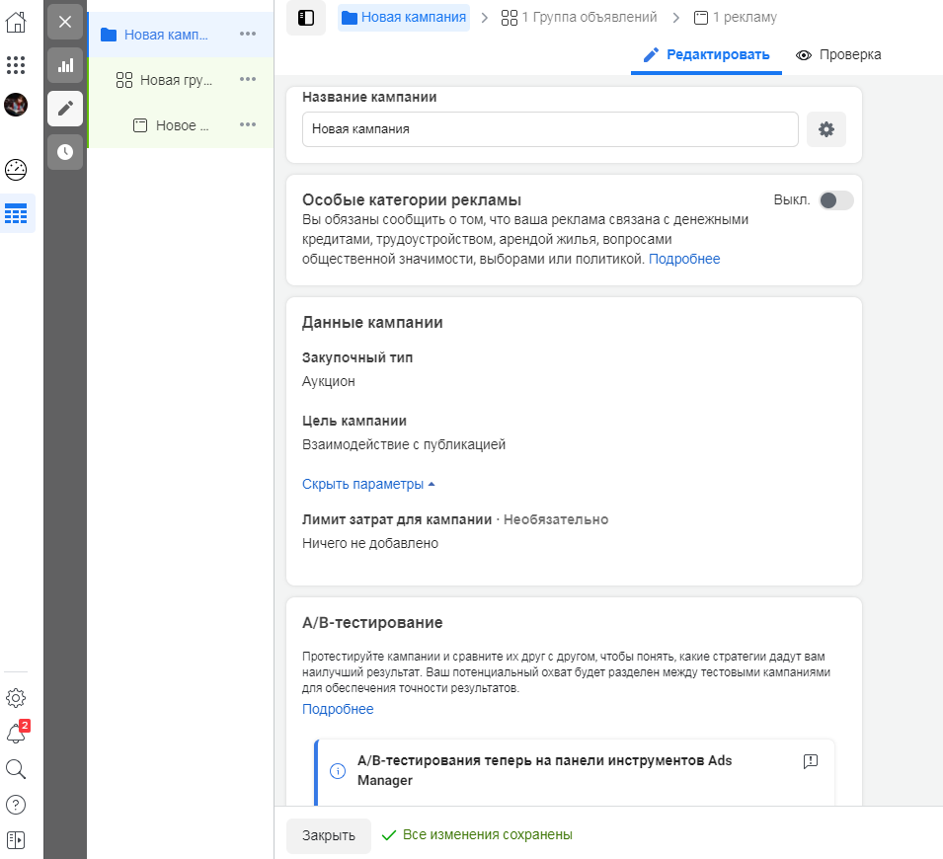Open the history clock icon
The width and height of the screenshot is (943, 859).
65,152
